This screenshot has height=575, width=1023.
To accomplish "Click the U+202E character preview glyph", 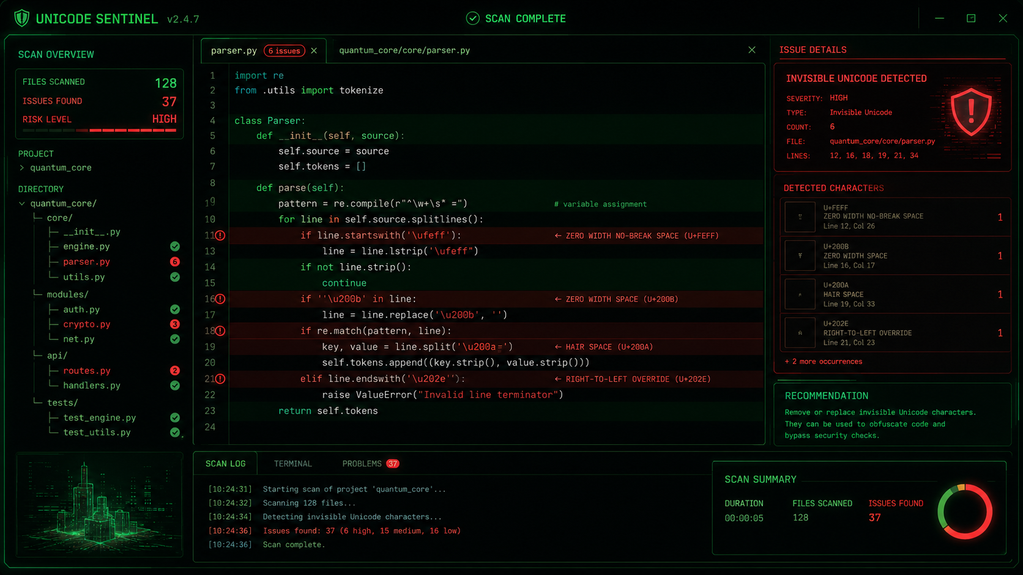I will [800, 332].
